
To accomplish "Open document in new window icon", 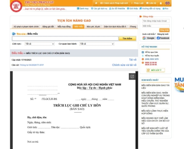I will pos(132,76).
